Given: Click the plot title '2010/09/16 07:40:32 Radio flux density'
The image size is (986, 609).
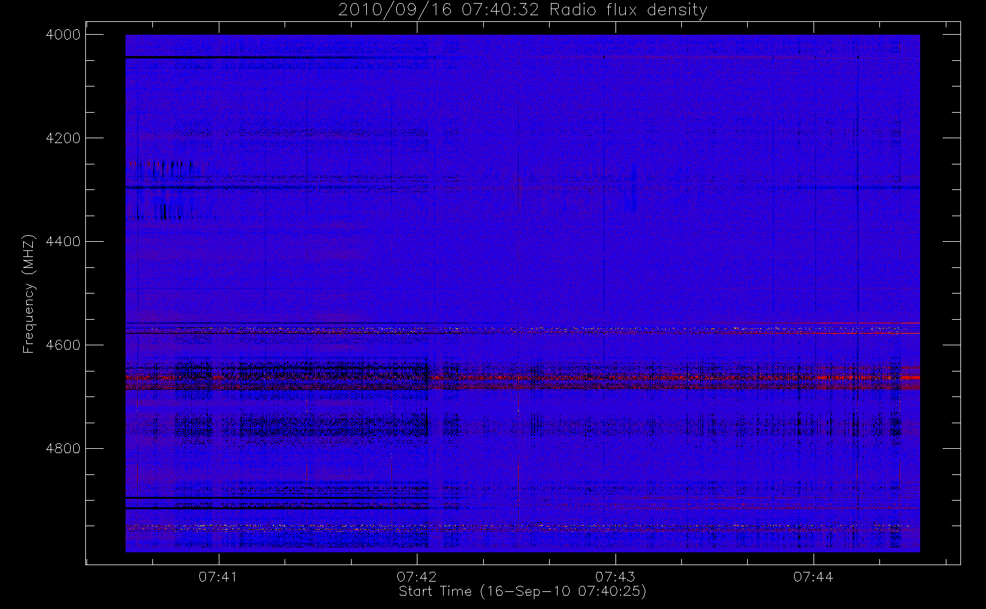Looking at the screenshot, I should point(522,10).
